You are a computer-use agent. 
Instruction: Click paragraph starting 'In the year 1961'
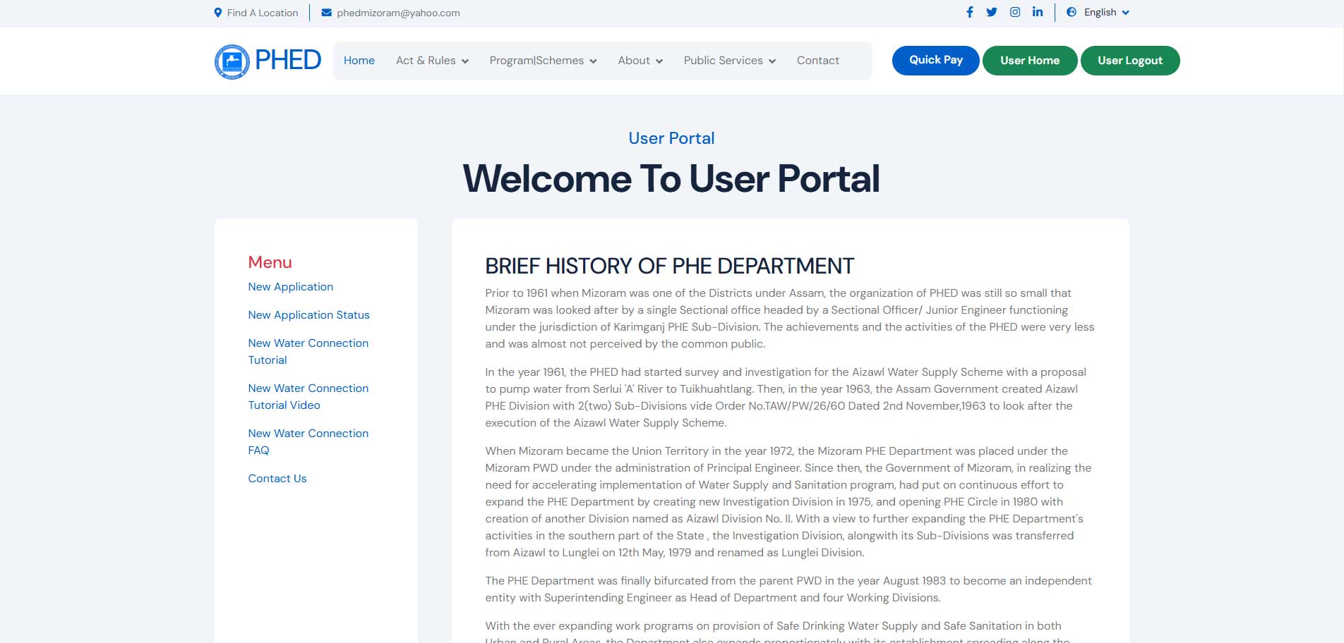click(x=790, y=398)
